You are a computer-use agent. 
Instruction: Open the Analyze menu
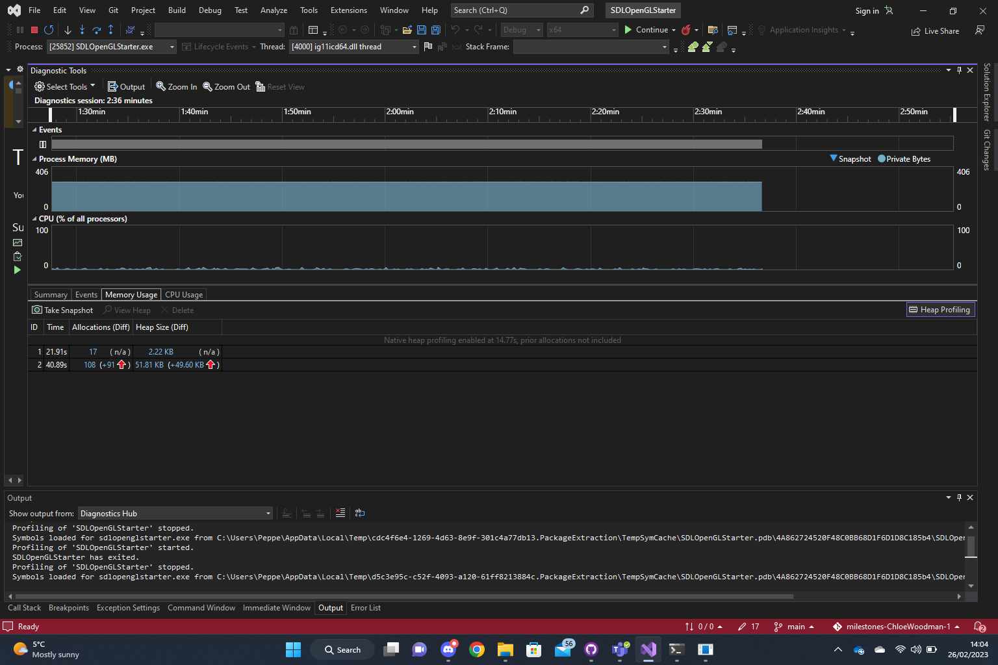274,10
